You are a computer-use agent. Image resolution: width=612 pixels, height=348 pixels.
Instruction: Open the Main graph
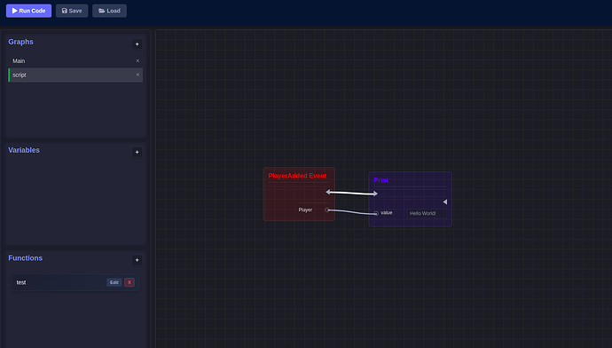[x=75, y=61]
